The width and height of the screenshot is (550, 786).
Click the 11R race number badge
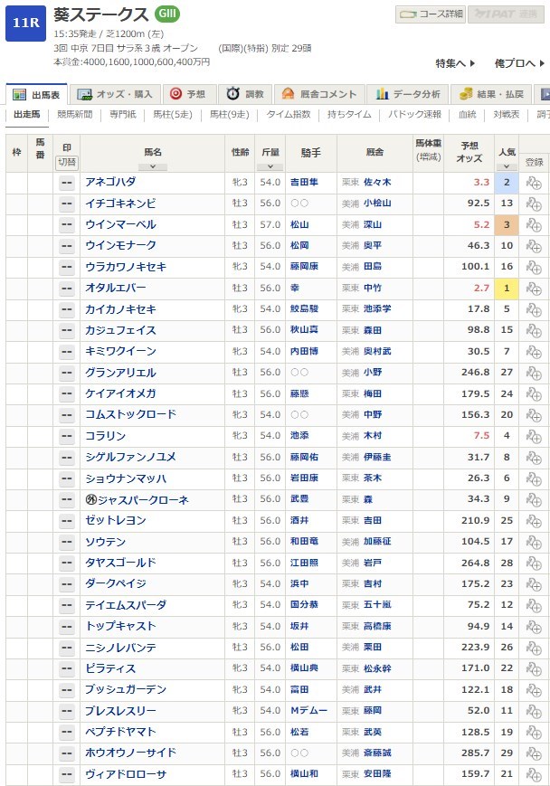coord(24,24)
